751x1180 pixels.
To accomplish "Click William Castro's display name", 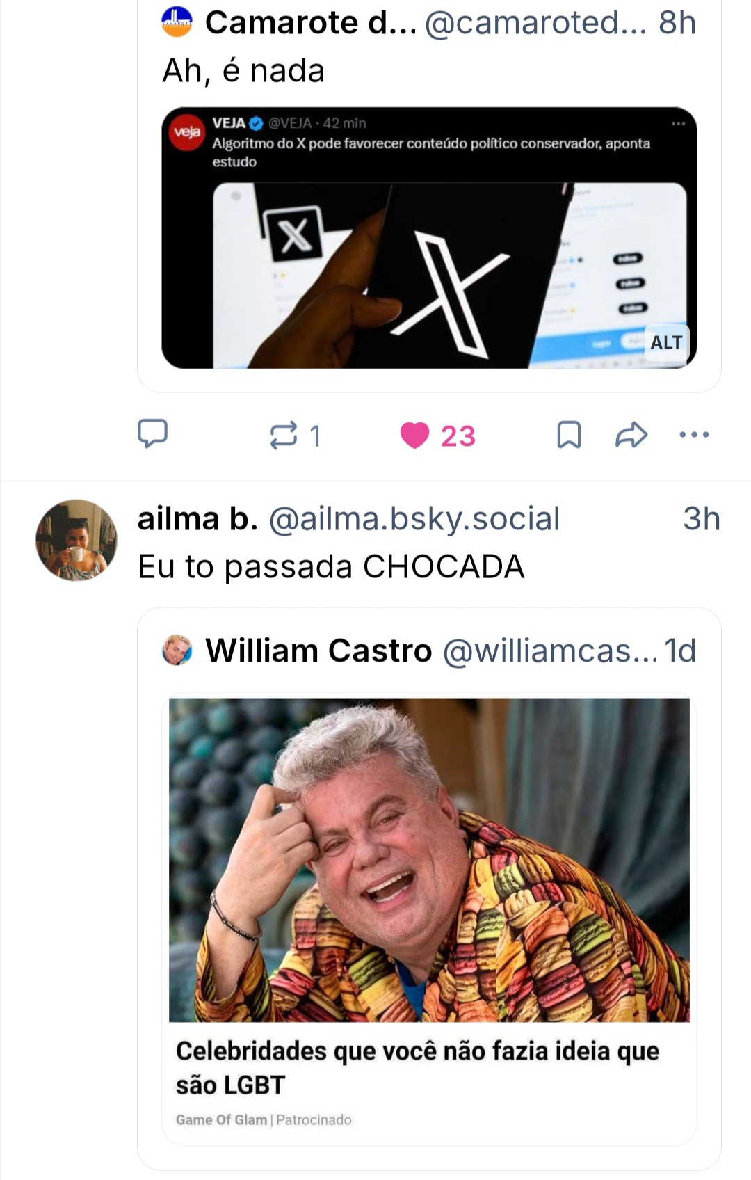I will 318,651.
